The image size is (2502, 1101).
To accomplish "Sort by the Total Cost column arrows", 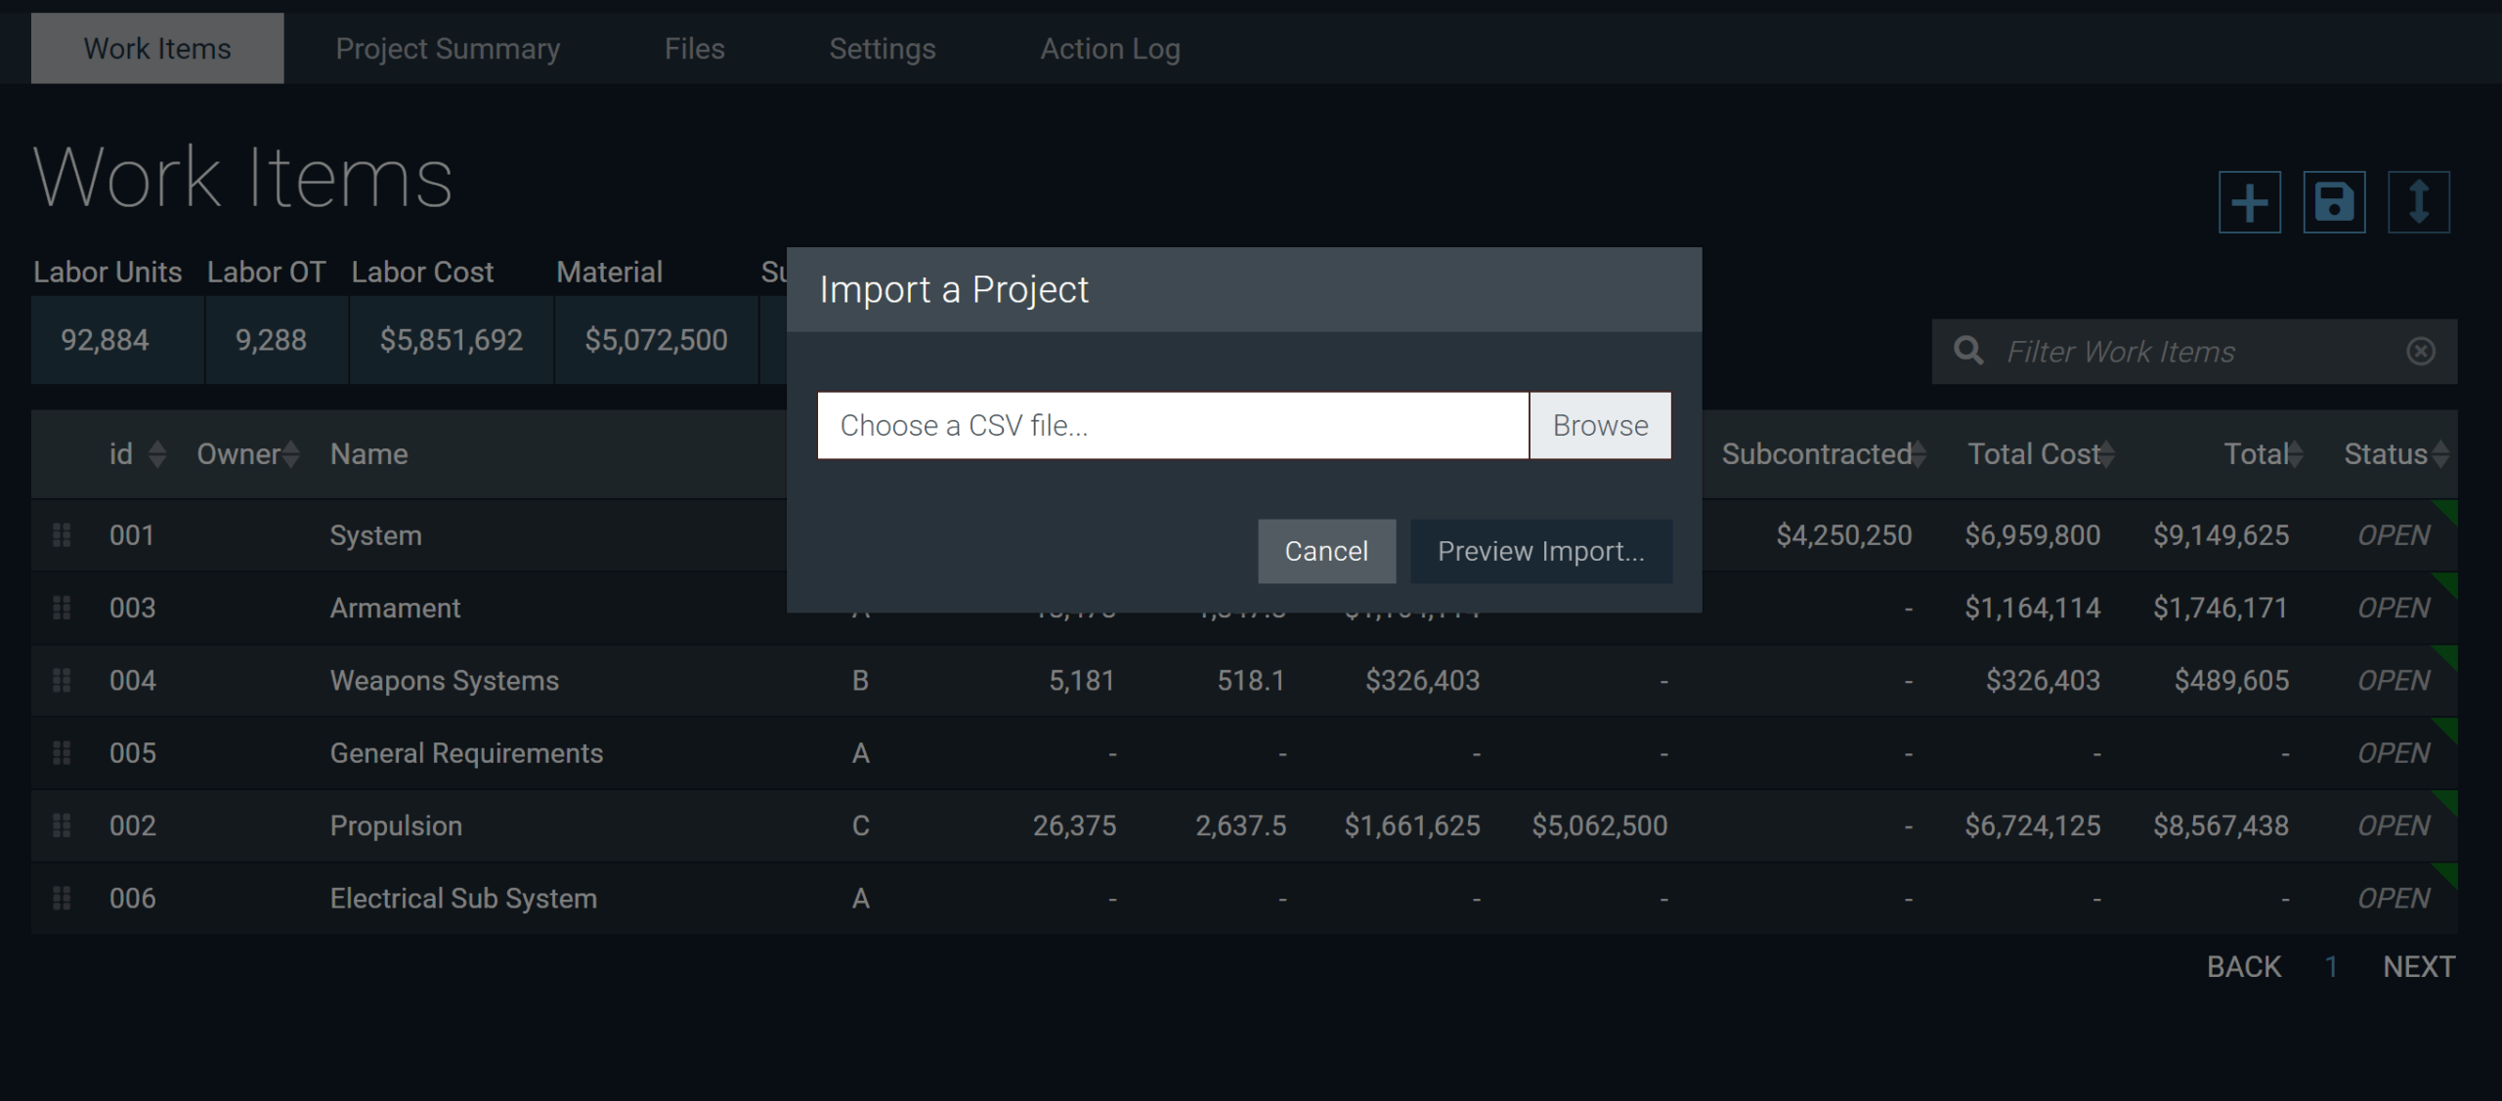I will click(2107, 454).
